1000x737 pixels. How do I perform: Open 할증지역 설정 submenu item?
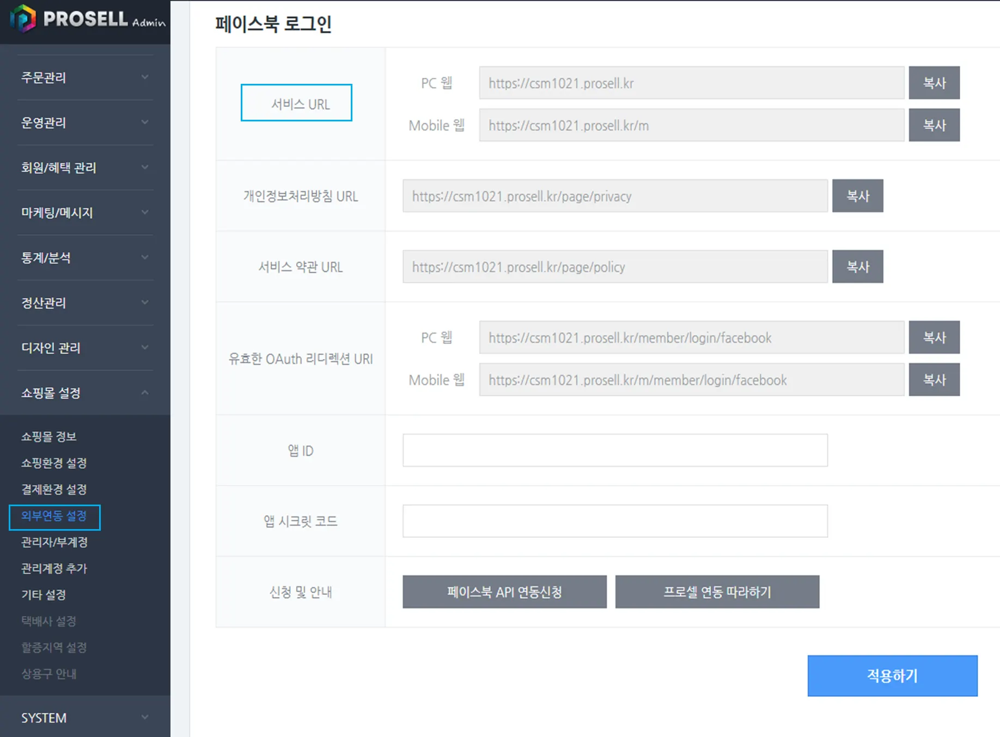coord(54,648)
